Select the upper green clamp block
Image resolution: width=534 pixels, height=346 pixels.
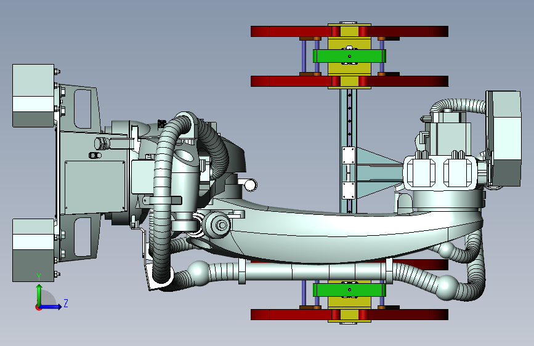(349, 56)
